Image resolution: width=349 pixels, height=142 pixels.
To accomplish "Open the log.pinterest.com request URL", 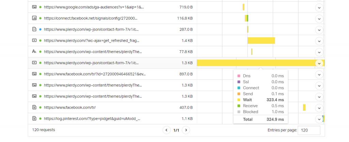I will coord(92,119).
